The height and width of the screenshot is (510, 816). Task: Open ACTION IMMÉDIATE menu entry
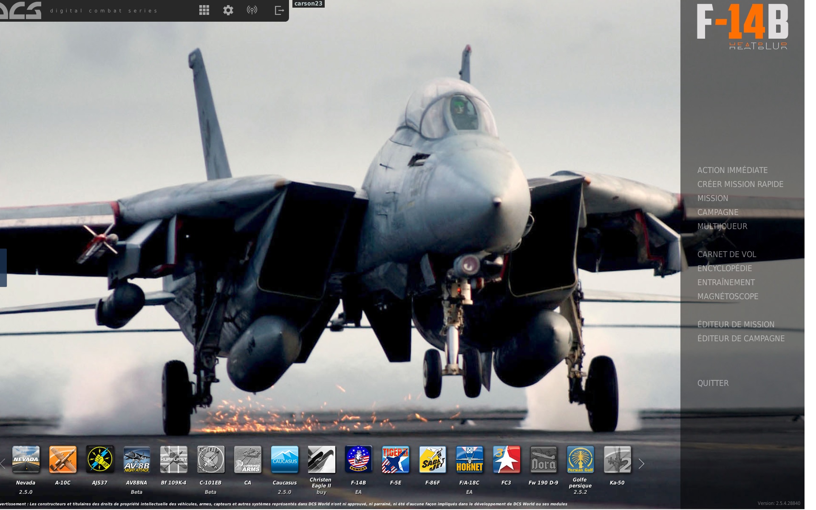tap(732, 170)
